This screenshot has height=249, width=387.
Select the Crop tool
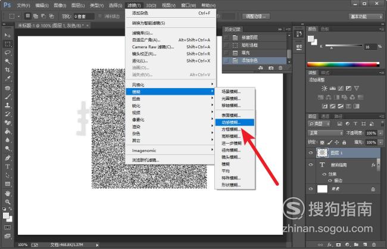click(8, 70)
